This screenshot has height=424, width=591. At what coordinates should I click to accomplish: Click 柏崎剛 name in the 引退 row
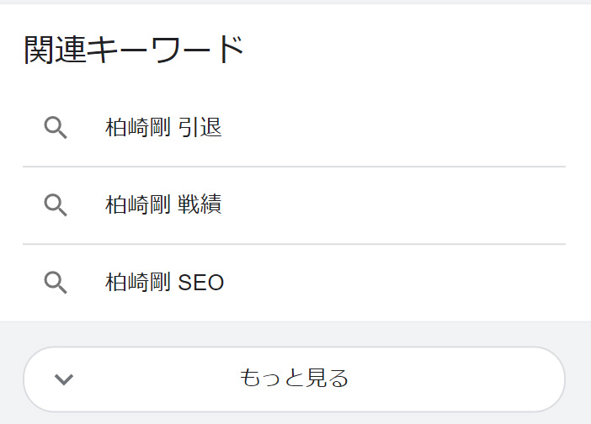[x=138, y=128]
